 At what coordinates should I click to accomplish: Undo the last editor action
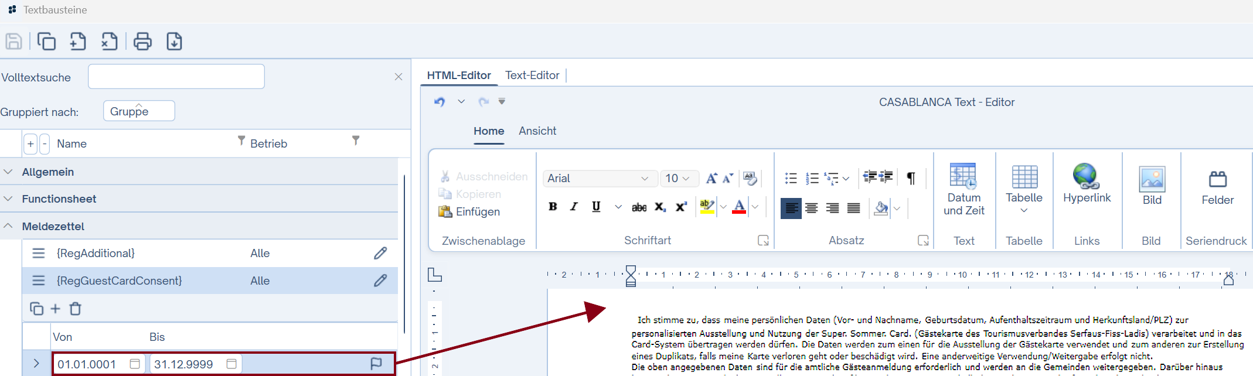440,101
